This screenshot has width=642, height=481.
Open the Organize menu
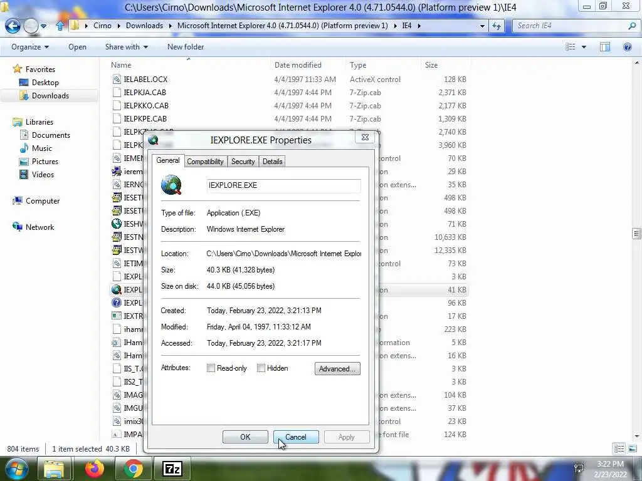[30, 47]
